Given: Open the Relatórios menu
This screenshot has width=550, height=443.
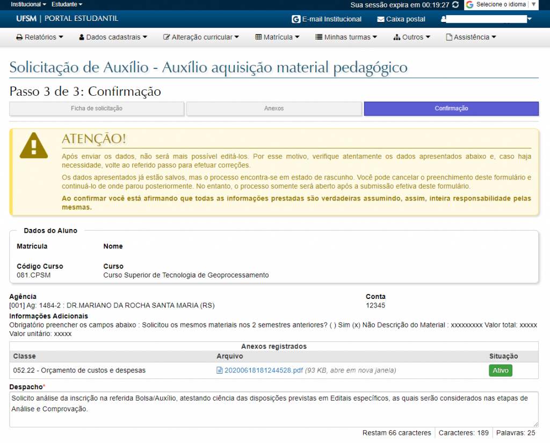Looking at the screenshot, I should [40, 38].
